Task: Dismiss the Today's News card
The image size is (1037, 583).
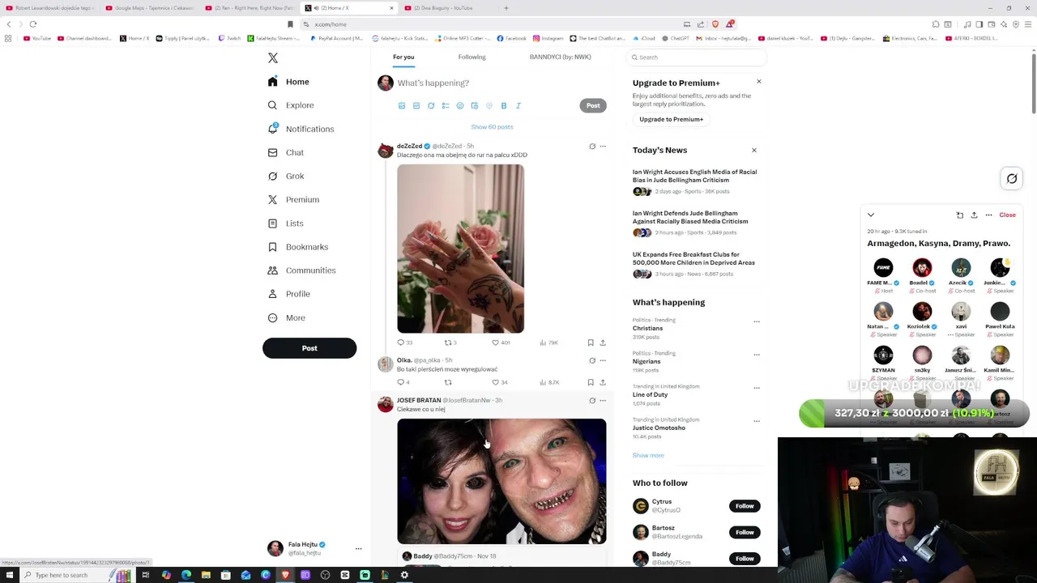Action: [754, 151]
